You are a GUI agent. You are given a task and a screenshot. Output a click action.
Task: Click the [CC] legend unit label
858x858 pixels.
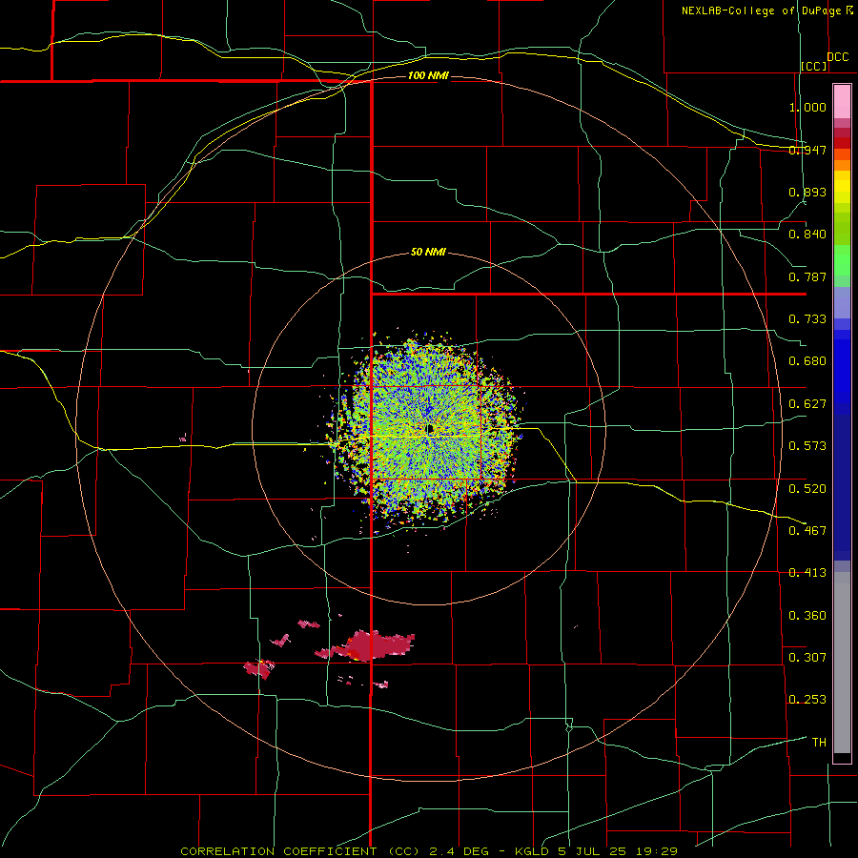tap(814, 66)
